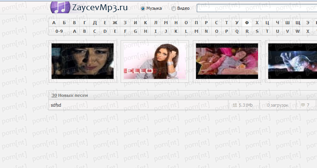Select Latin letter W in alphabet index
This screenshot has width=317, height=168.
click(x=298, y=31)
